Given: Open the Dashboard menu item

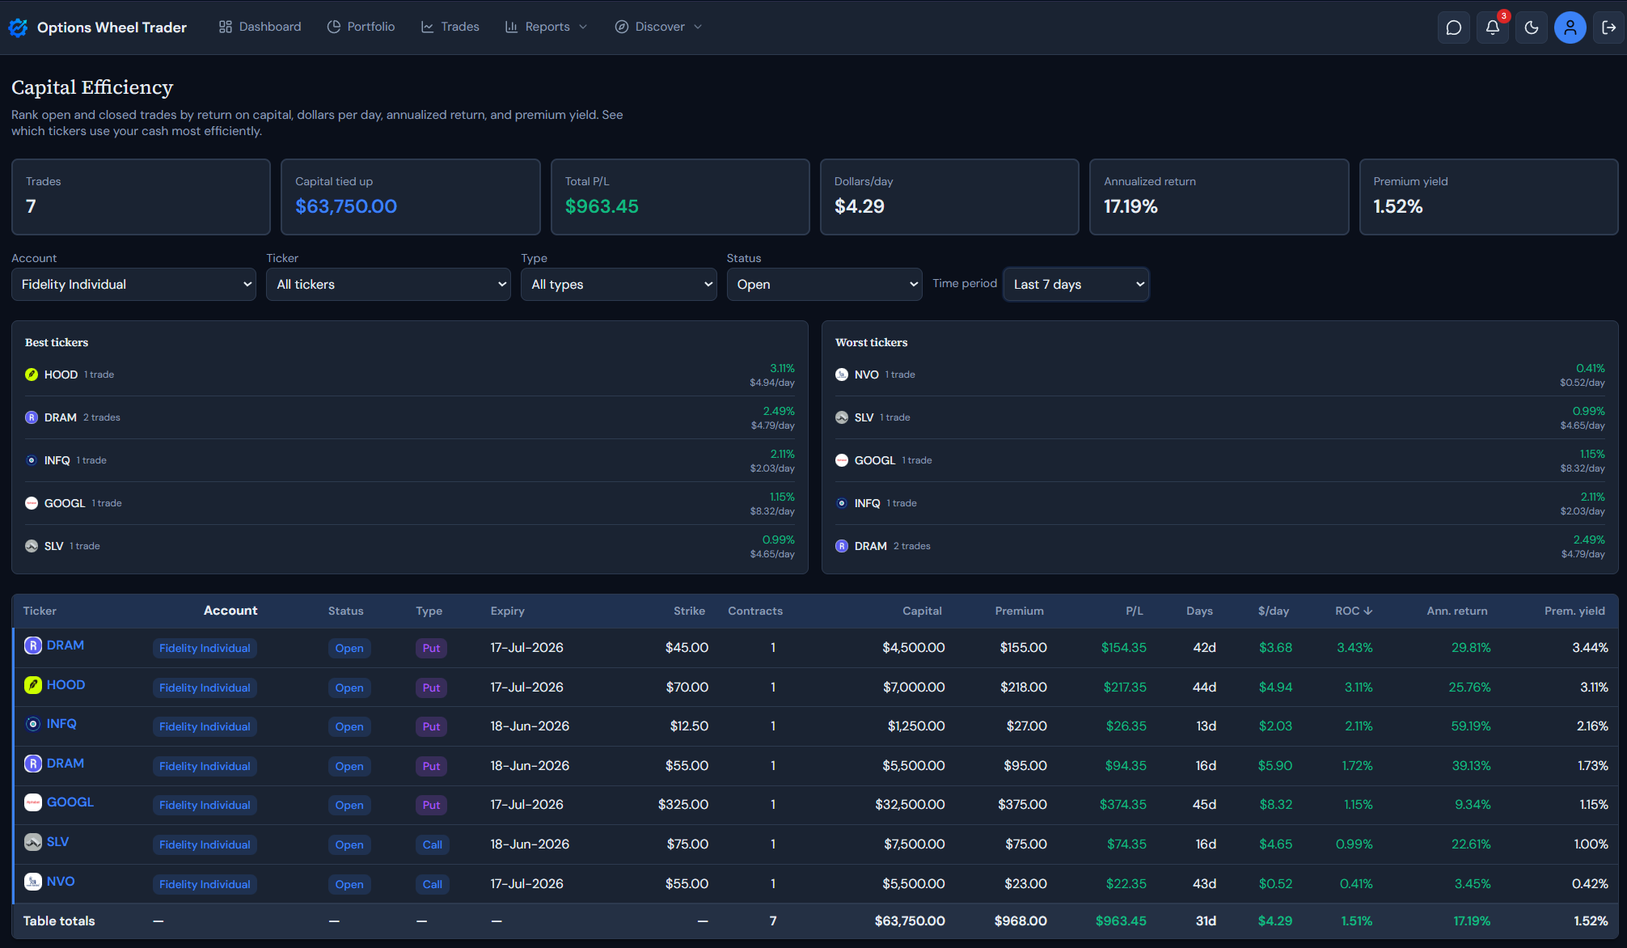Looking at the screenshot, I should pos(260,27).
